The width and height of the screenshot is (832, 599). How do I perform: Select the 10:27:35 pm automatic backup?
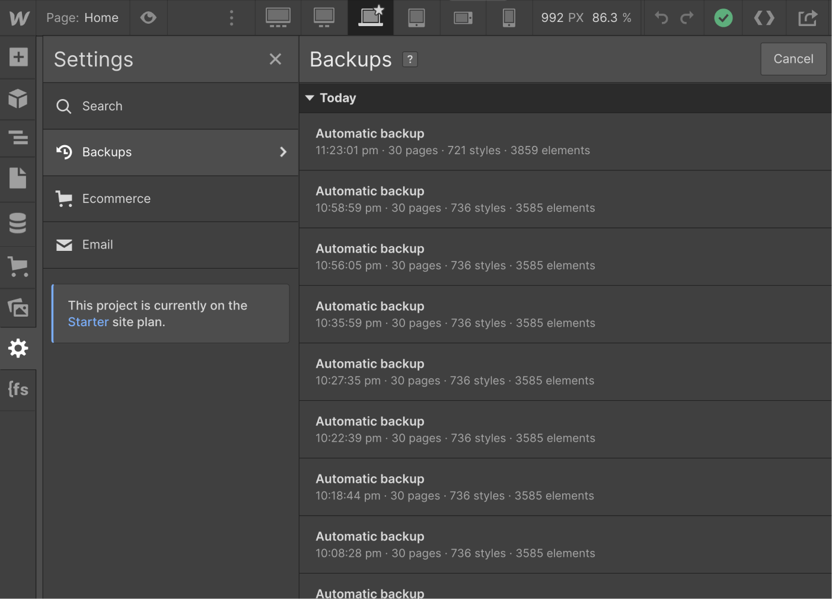click(x=566, y=372)
